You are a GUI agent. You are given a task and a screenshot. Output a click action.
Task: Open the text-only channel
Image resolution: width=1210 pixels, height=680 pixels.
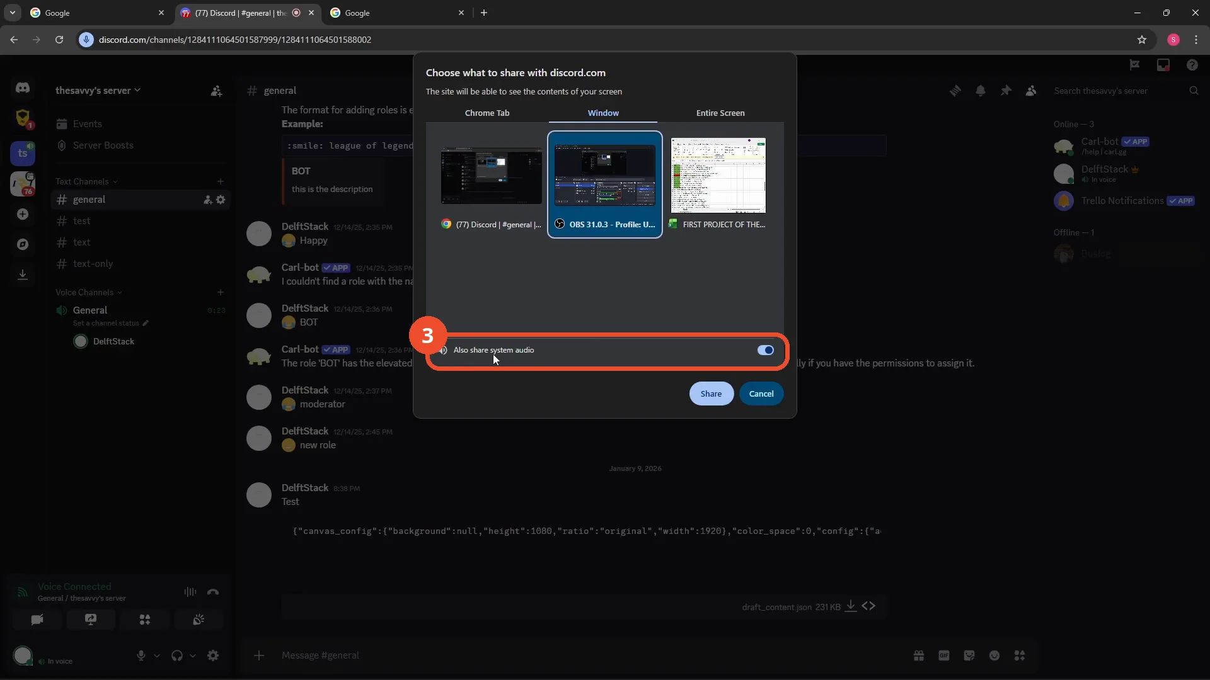click(x=93, y=264)
